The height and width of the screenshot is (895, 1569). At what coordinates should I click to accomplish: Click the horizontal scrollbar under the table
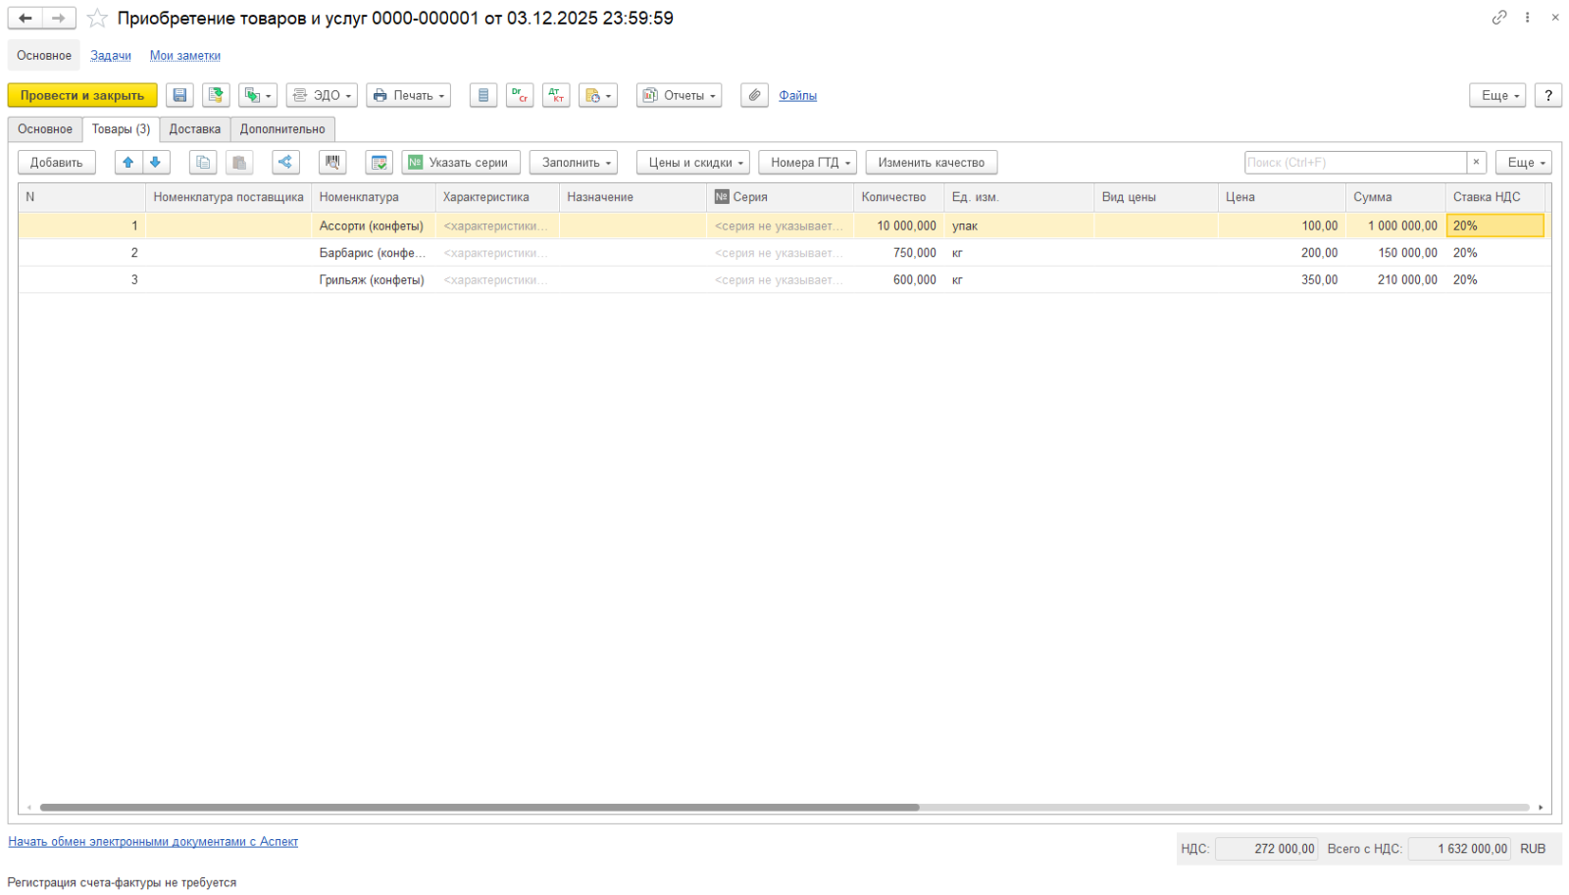pos(479,808)
